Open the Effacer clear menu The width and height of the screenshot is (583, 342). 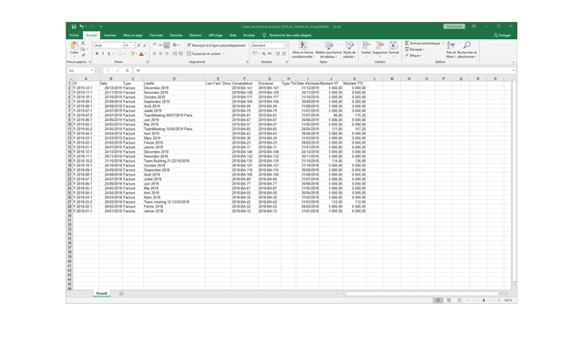(x=414, y=55)
